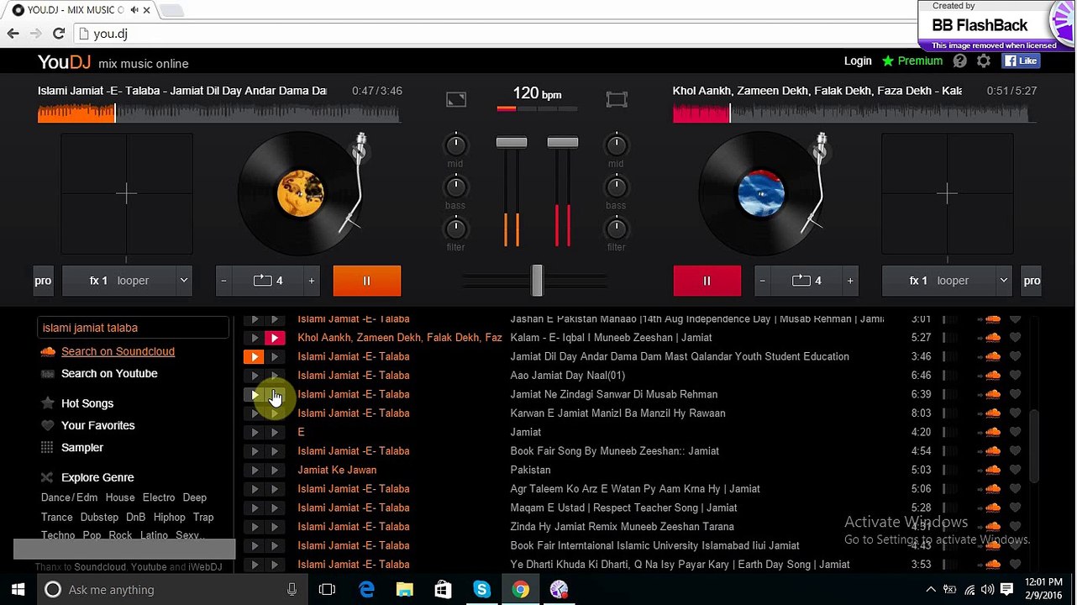This screenshot has height=605, width=1077.
Task: Favorite the "Aao Jamiat Day Naal" track
Action: [x=1015, y=376]
